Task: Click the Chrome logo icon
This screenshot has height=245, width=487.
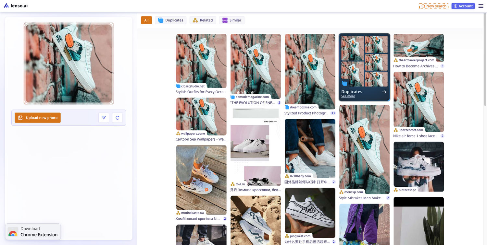Action: [13, 233]
